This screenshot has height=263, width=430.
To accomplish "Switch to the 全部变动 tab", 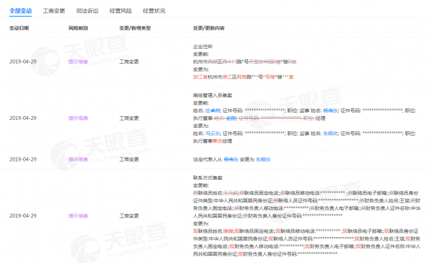I will coord(21,11).
